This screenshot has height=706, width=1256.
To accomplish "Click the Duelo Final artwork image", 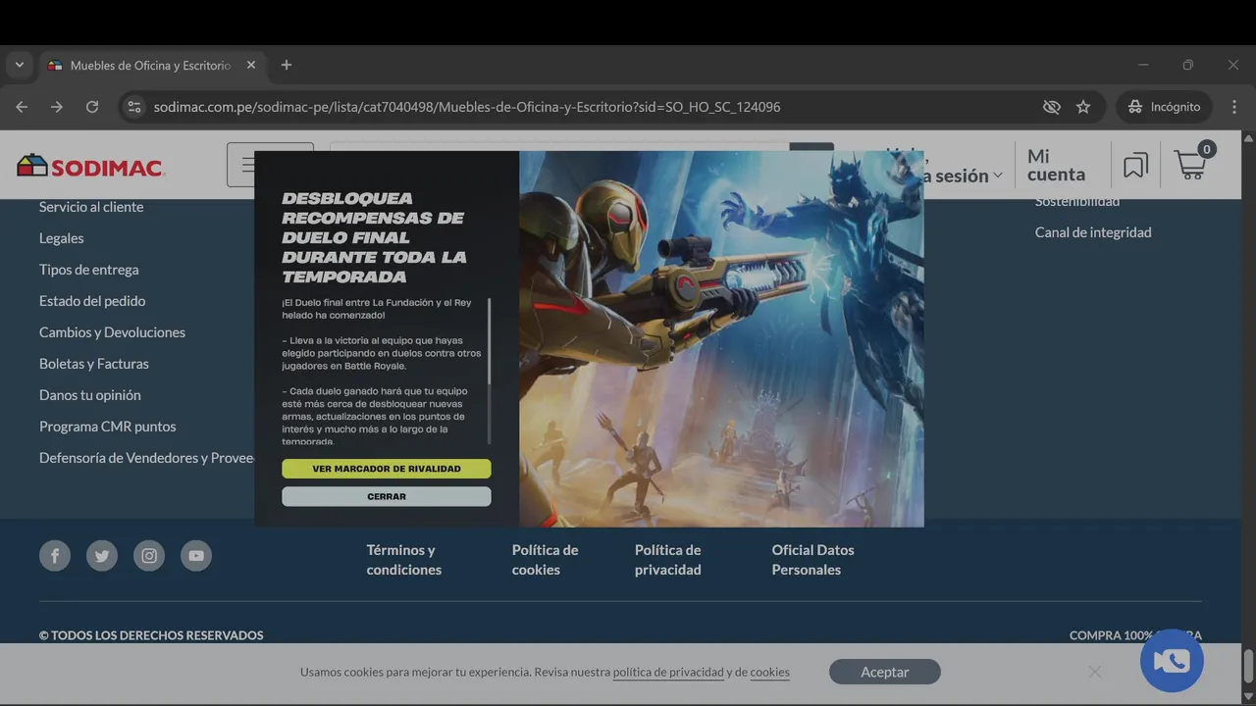I will pyautogui.click(x=721, y=338).
